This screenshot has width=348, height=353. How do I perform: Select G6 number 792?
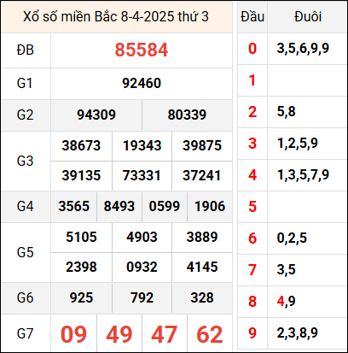click(142, 298)
